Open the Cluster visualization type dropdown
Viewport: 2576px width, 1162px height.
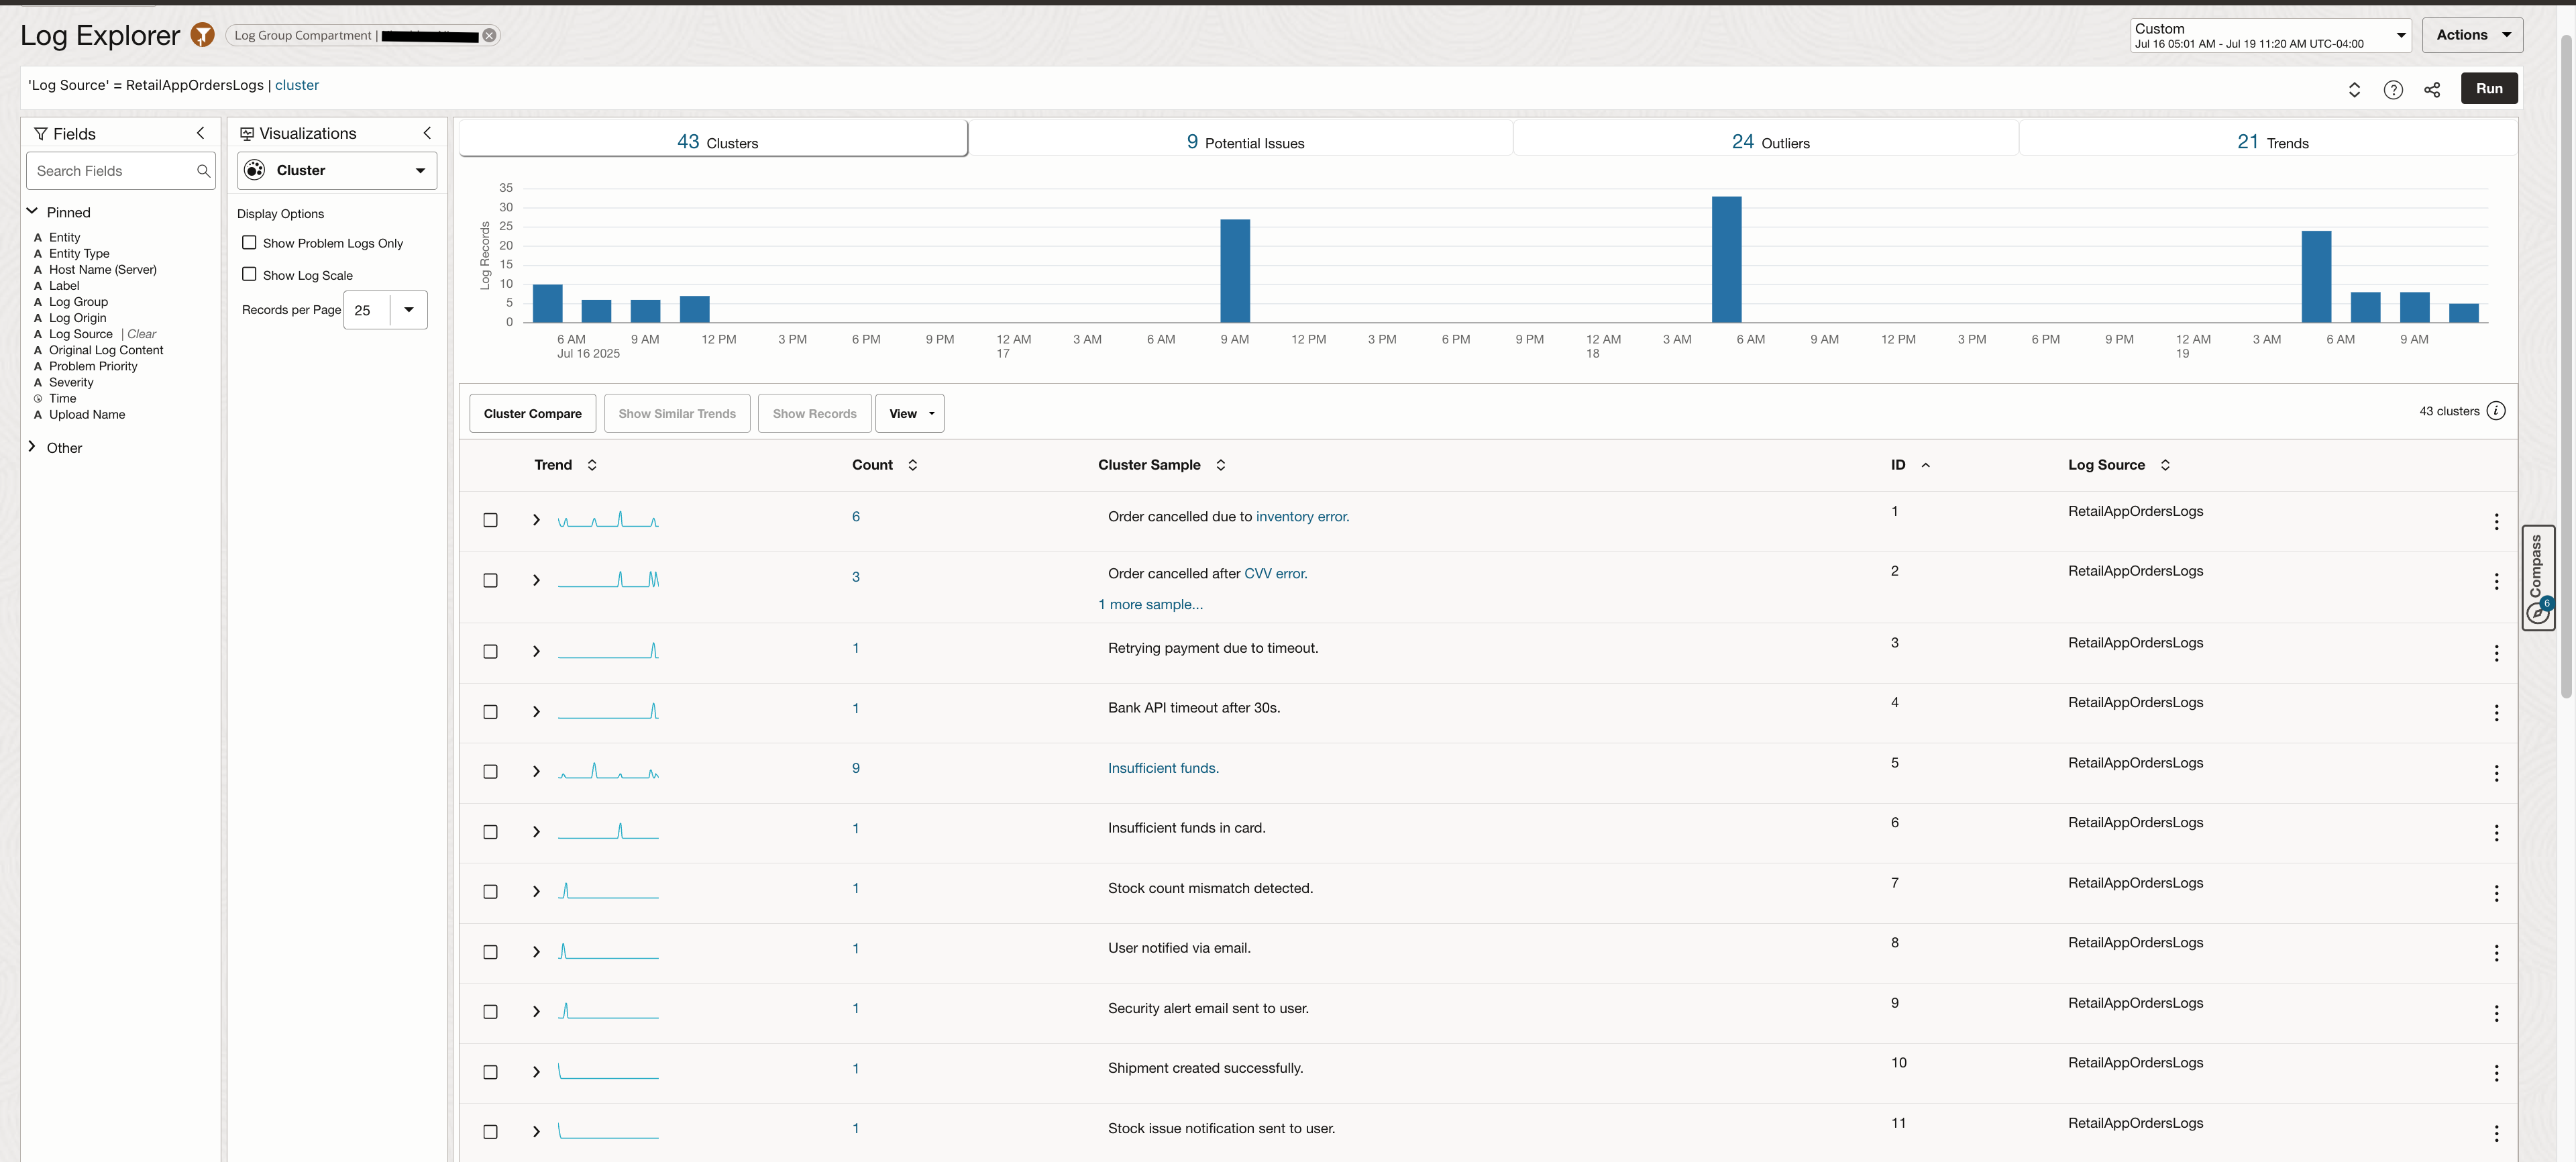[x=337, y=170]
